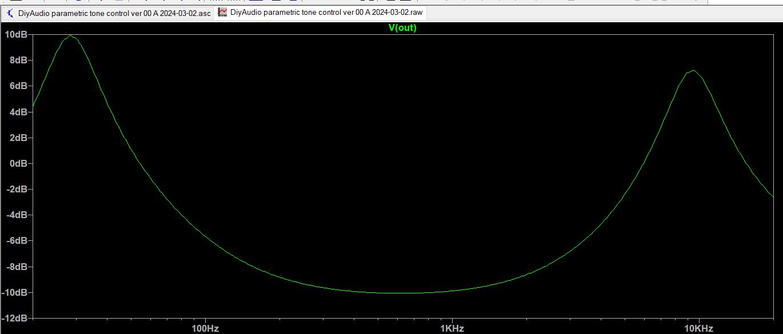
Task: Click the -6dB vertical axis label
Action: (17, 240)
